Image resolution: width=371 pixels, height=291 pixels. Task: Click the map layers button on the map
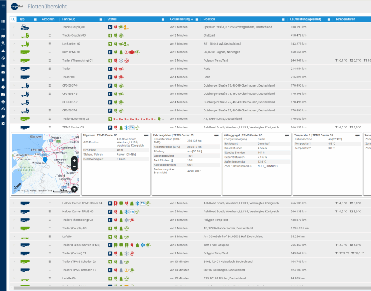click(74, 189)
